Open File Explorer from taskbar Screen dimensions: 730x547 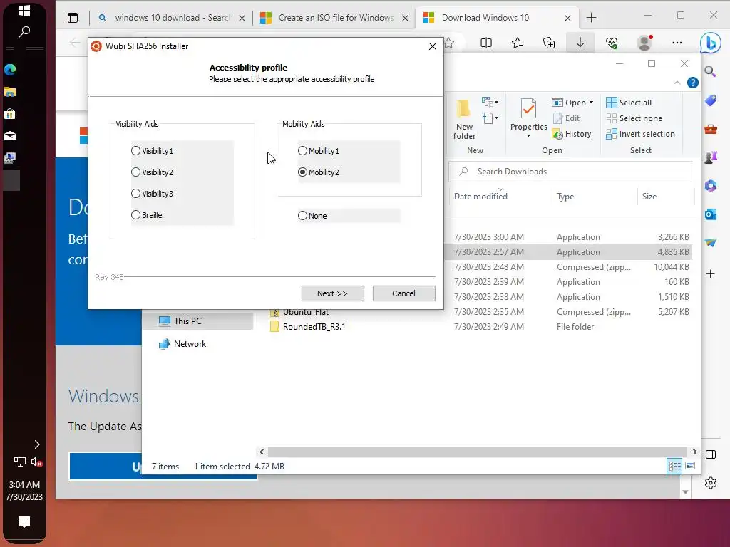click(x=10, y=92)
